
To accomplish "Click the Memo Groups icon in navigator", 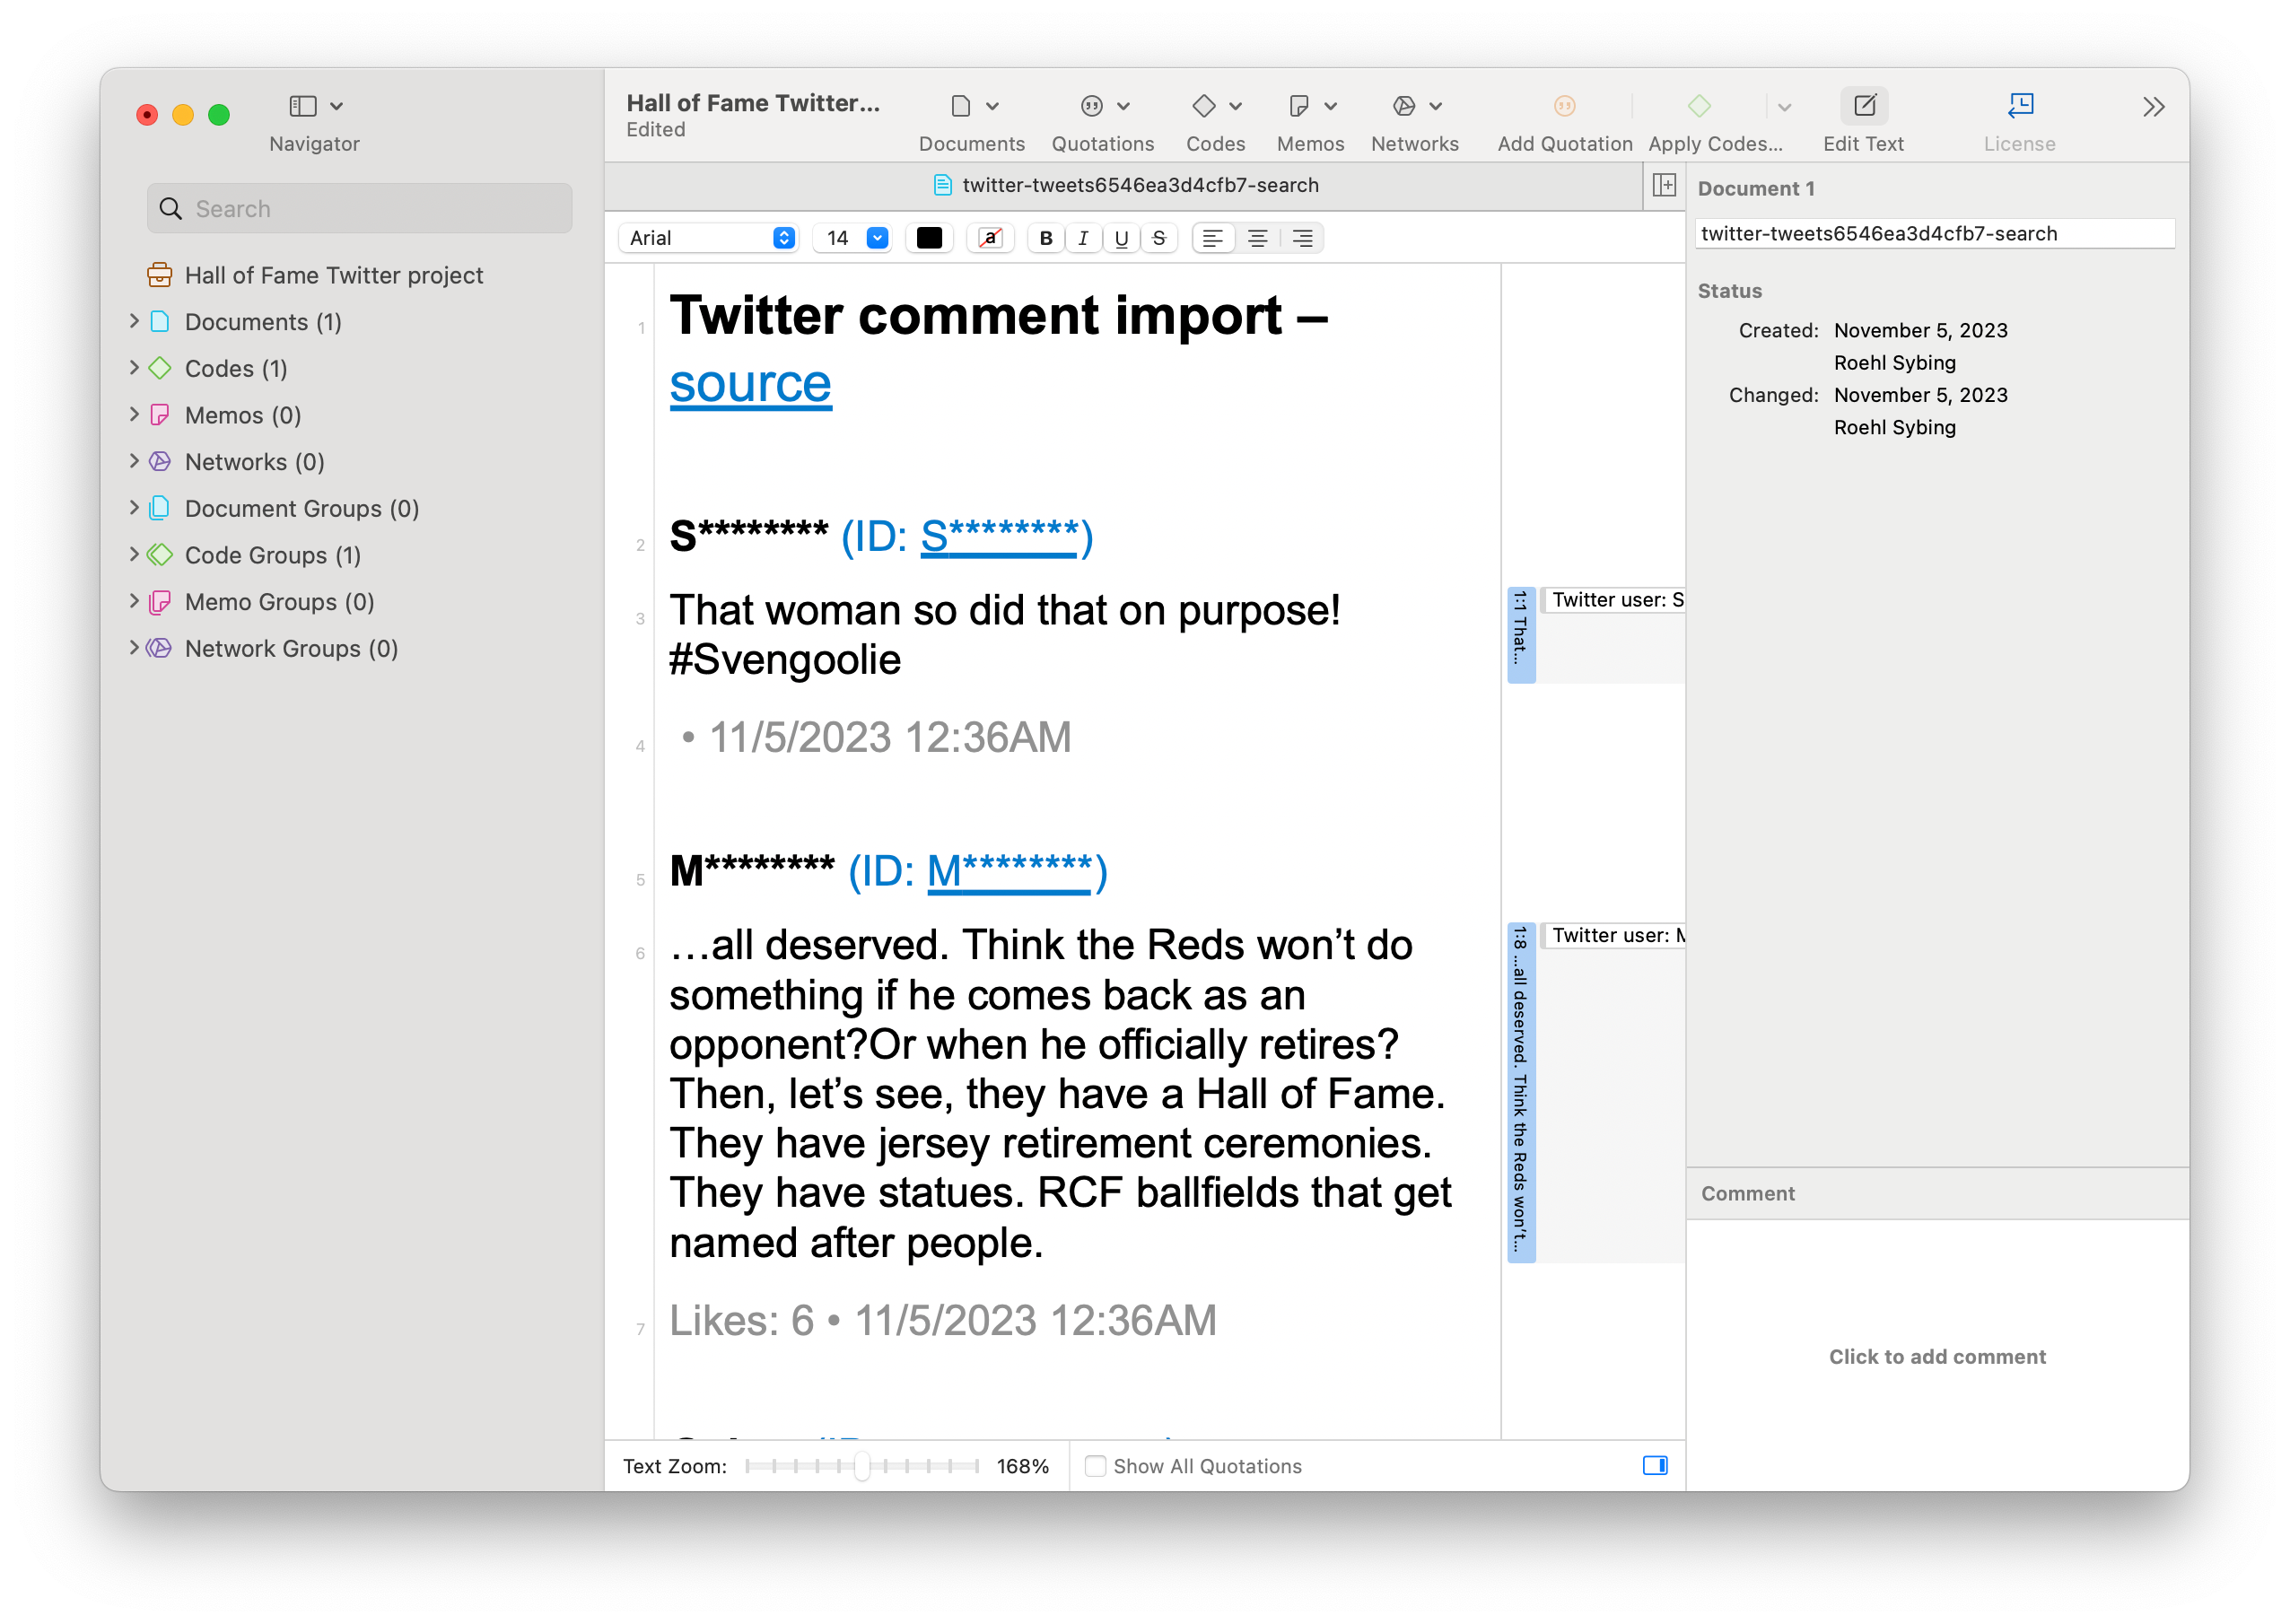I will [160, 602].
